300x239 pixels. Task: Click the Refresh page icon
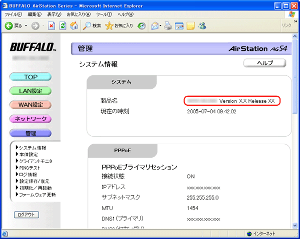[63, 26]
